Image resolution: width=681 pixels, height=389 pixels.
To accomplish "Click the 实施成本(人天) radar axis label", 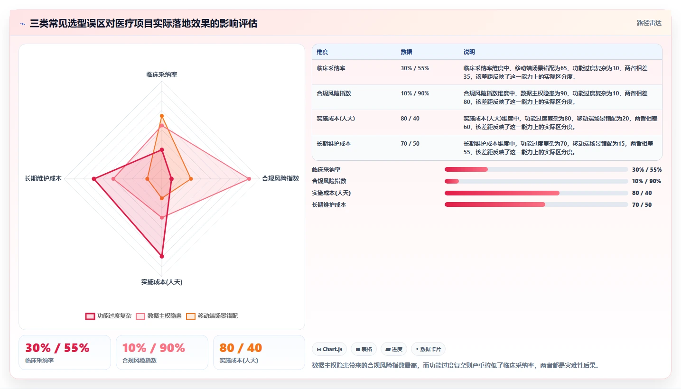I will (162, 282).
